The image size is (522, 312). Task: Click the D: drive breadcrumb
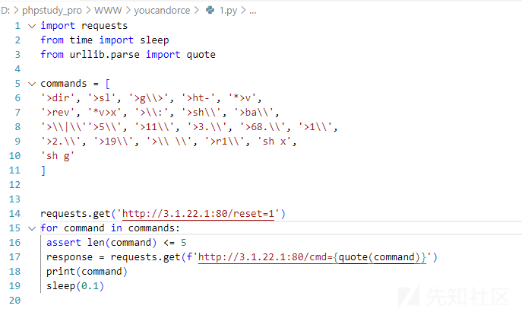point(5,11)
